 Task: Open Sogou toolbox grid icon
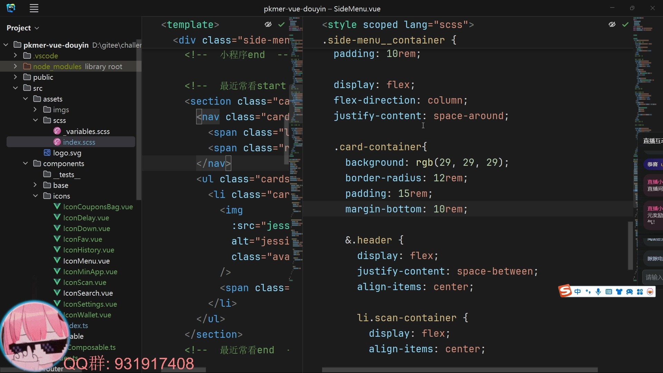pyautogui.click(x=640, y=292)
